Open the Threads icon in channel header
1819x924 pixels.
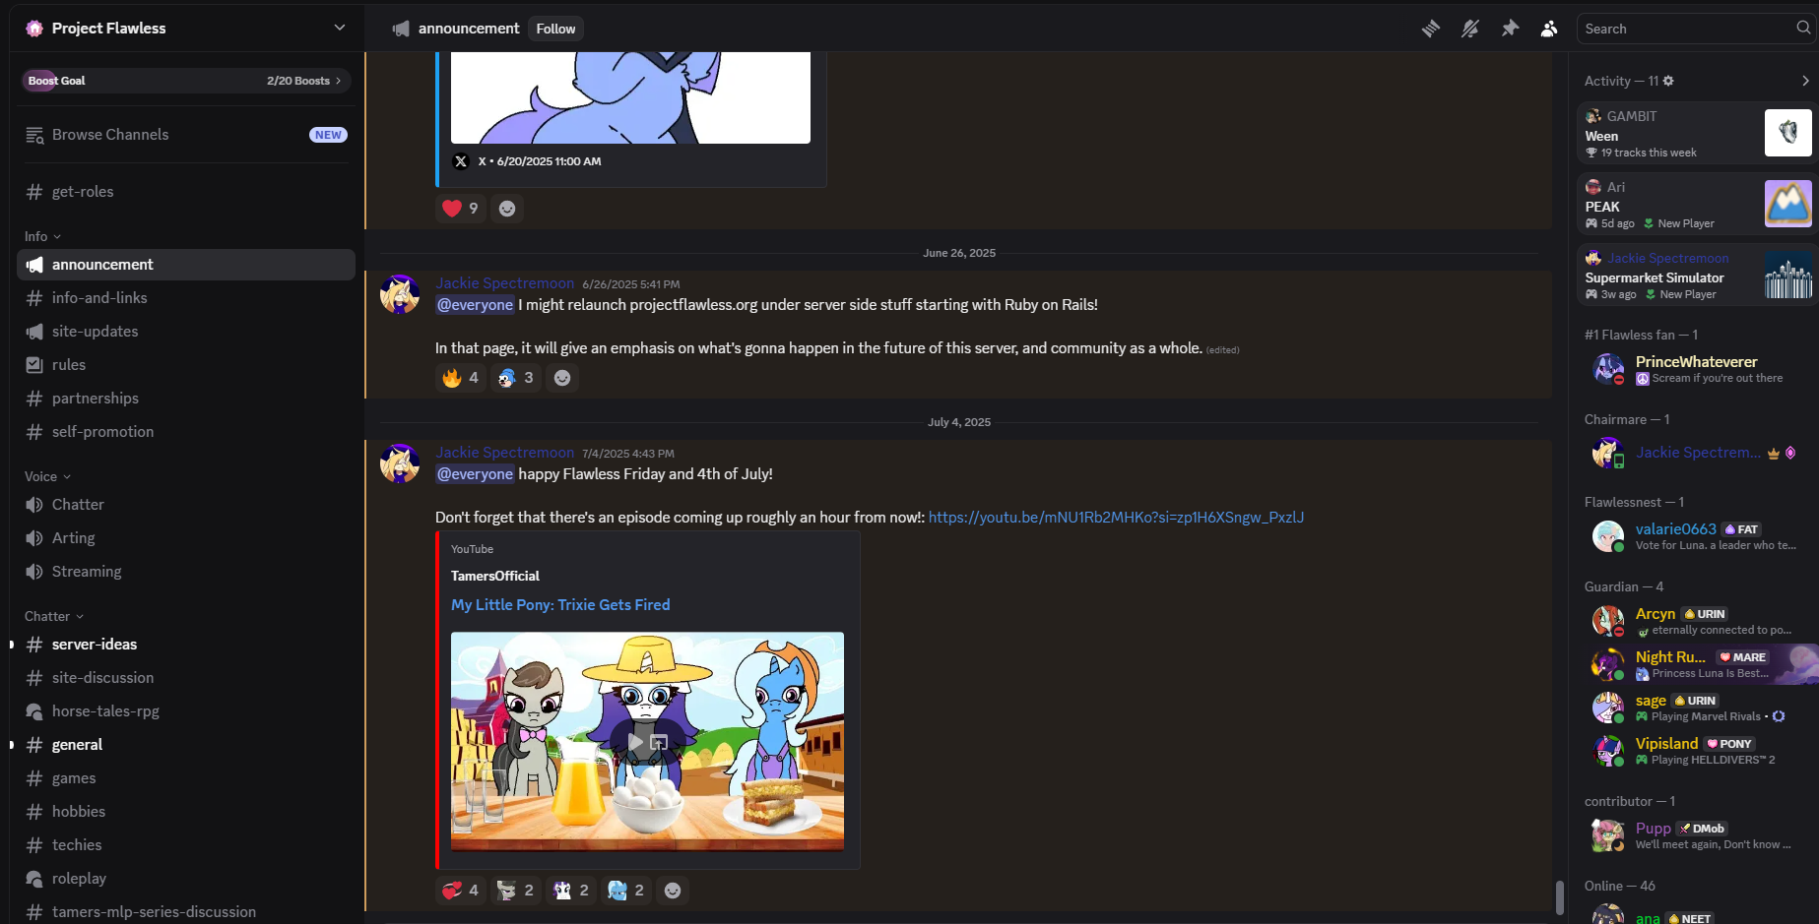(1431, 29)
